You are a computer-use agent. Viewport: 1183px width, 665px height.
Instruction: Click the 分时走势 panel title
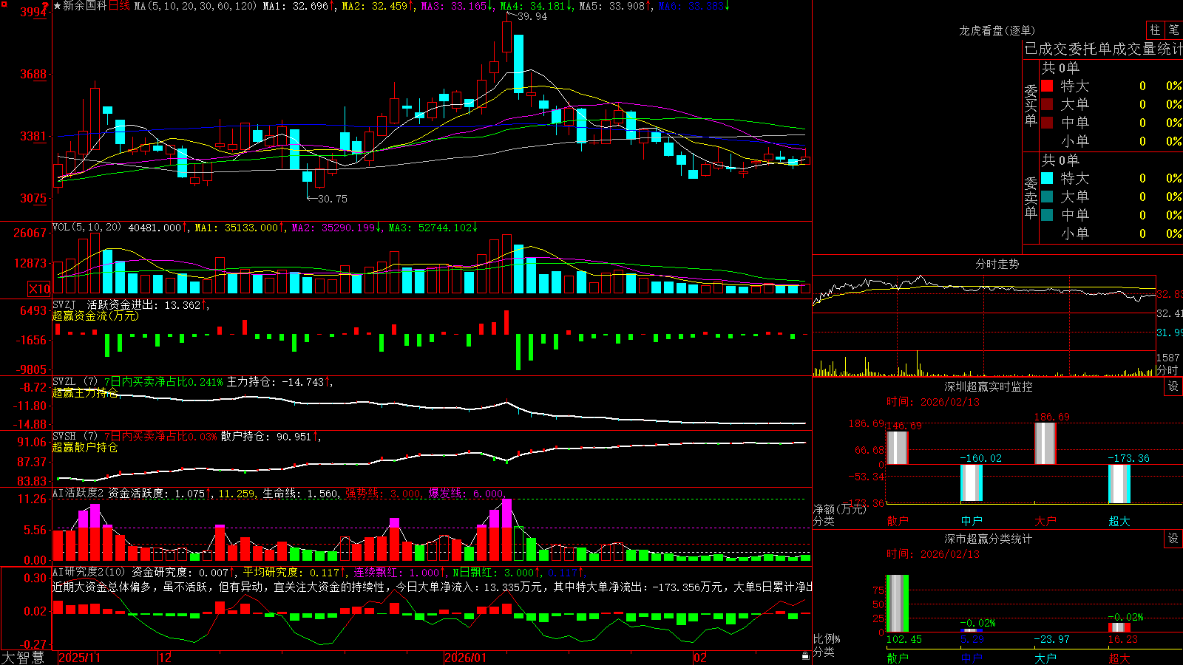(x=997, y=264)
